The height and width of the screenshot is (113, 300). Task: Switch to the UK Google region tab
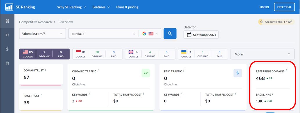(150, 54)
